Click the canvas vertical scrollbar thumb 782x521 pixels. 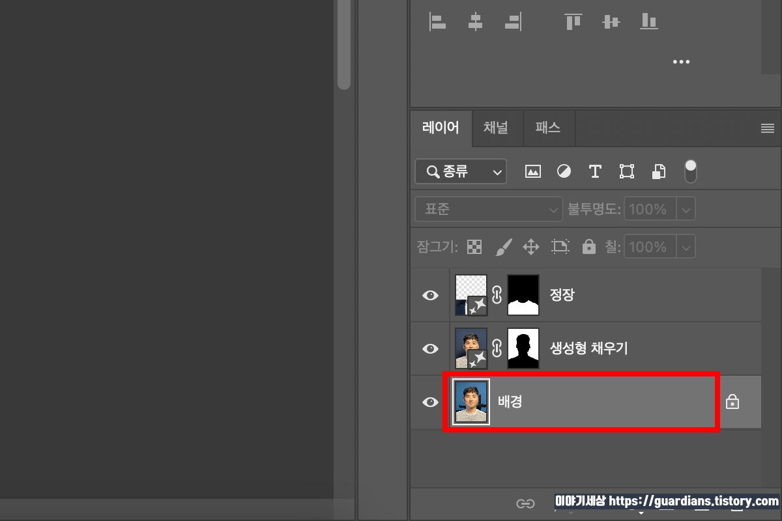coord(344,44)
